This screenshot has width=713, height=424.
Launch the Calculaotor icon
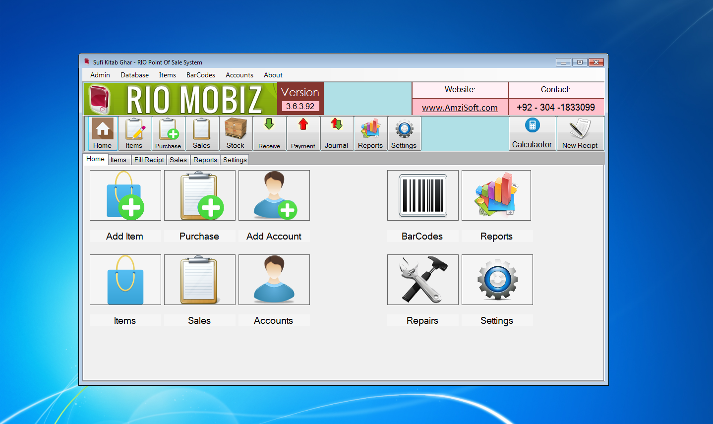point(532,133)
